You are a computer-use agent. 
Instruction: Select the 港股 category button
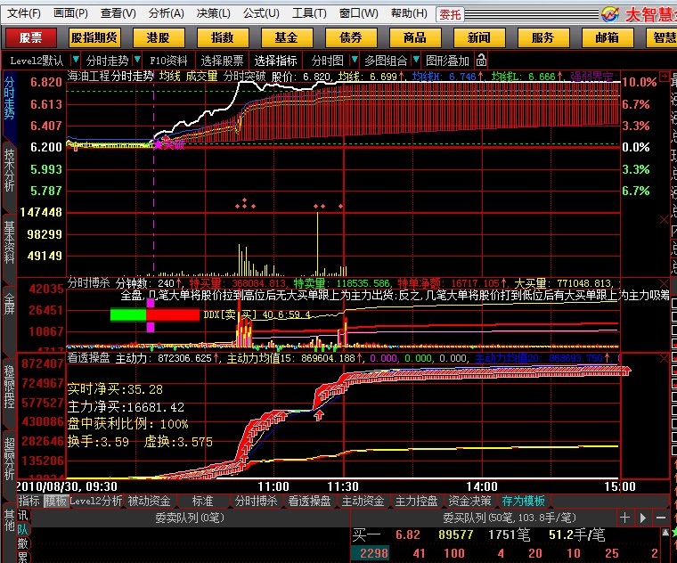(x=159, y=38)
